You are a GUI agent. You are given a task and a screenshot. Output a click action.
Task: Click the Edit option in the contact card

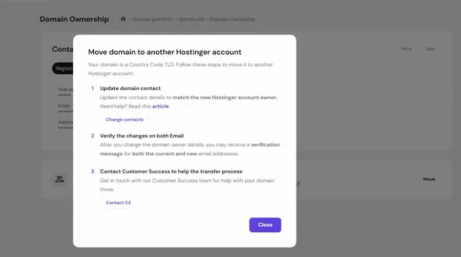pos(430,49)
